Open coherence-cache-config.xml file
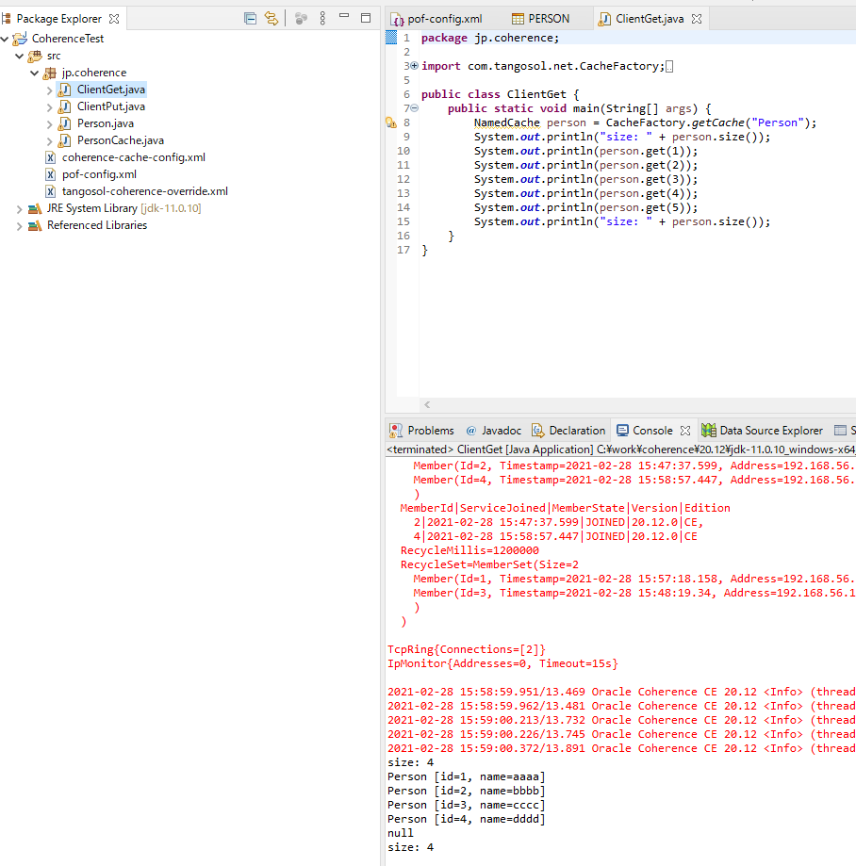 [133, 157]
